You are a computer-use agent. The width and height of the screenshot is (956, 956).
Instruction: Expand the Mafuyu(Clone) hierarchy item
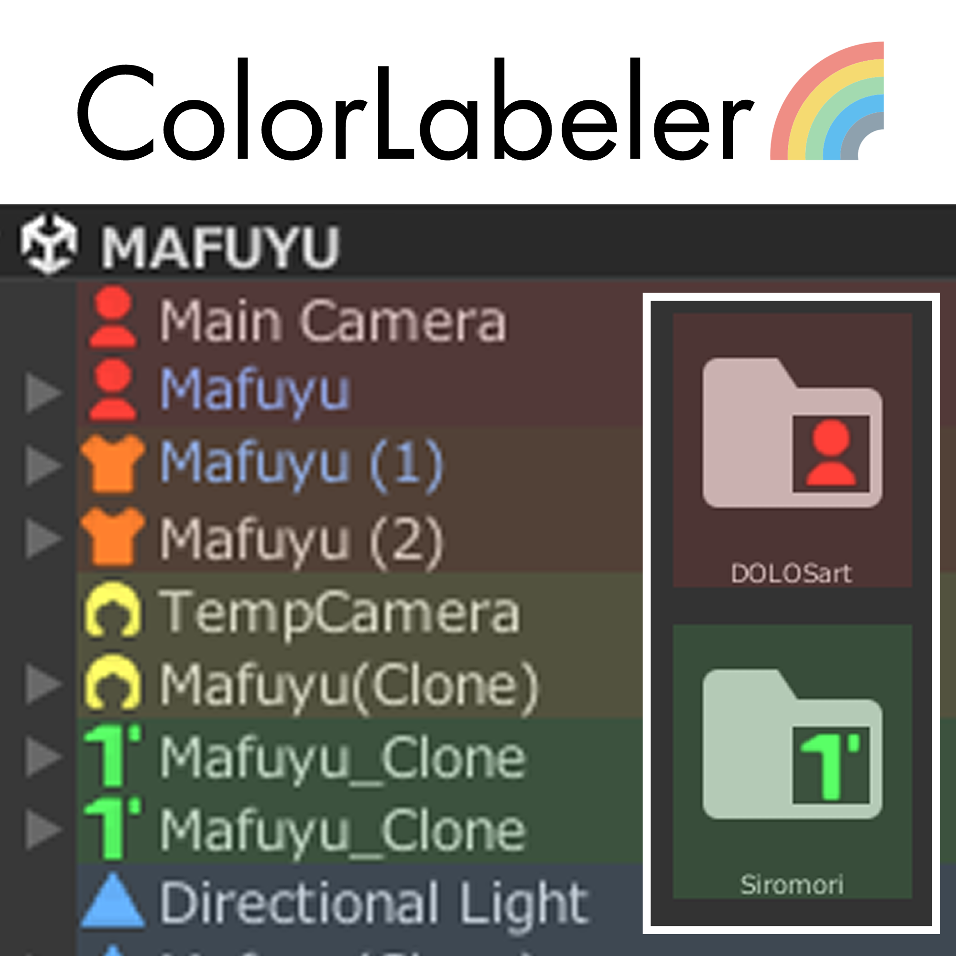click(43, 685)
